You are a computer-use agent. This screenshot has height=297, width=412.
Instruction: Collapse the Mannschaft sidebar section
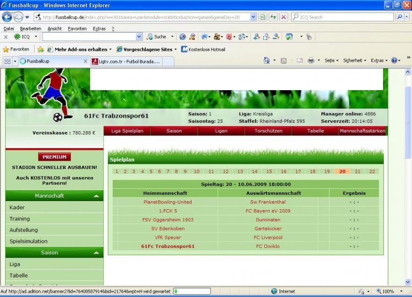(96, 196)
